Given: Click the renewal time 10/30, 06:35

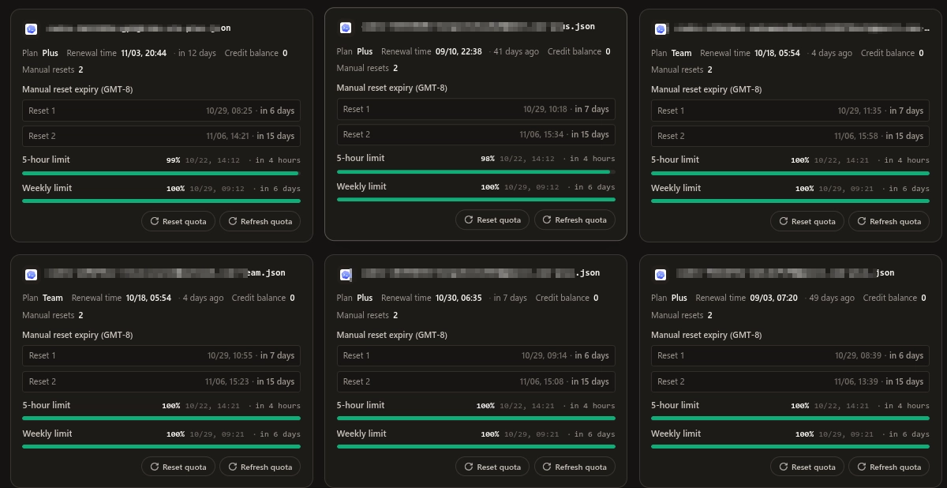Looking at the screenshot, I should click(x=459, y=298).
